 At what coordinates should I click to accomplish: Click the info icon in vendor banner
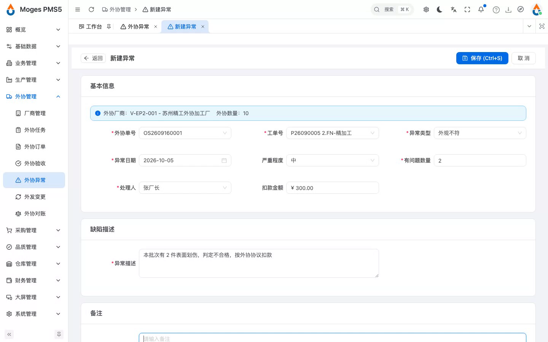pos(98,113)
